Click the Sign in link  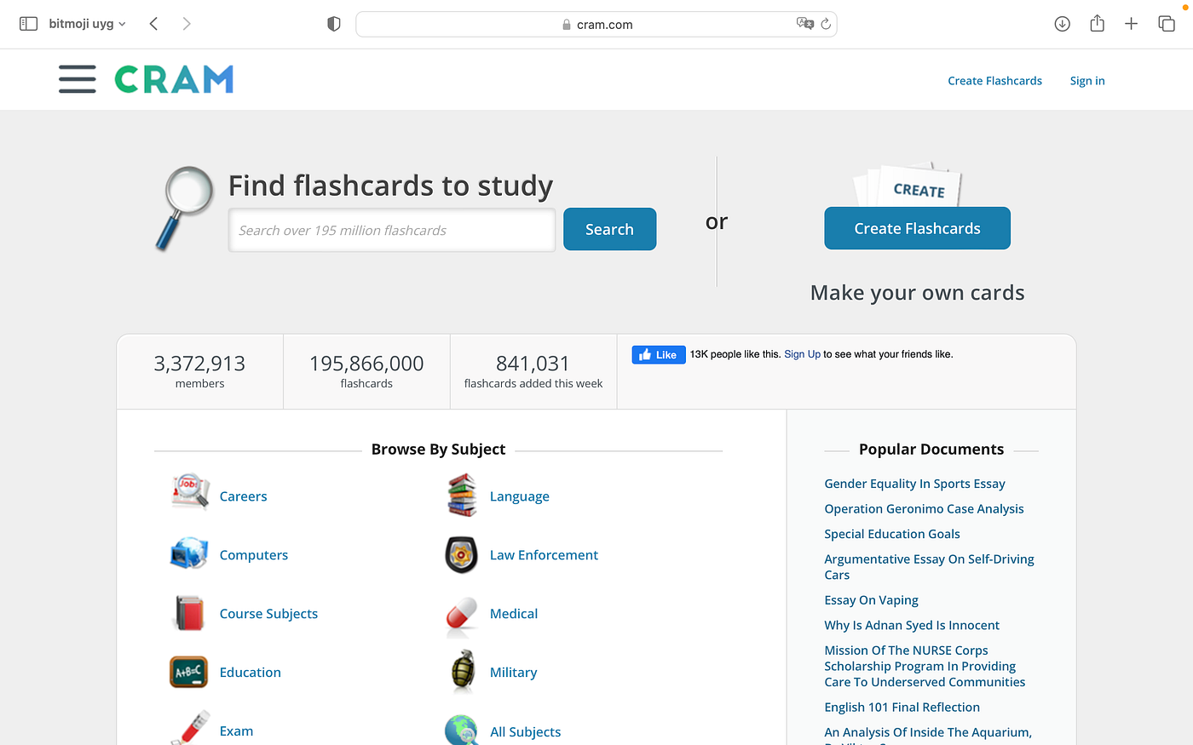point(1087,81)
